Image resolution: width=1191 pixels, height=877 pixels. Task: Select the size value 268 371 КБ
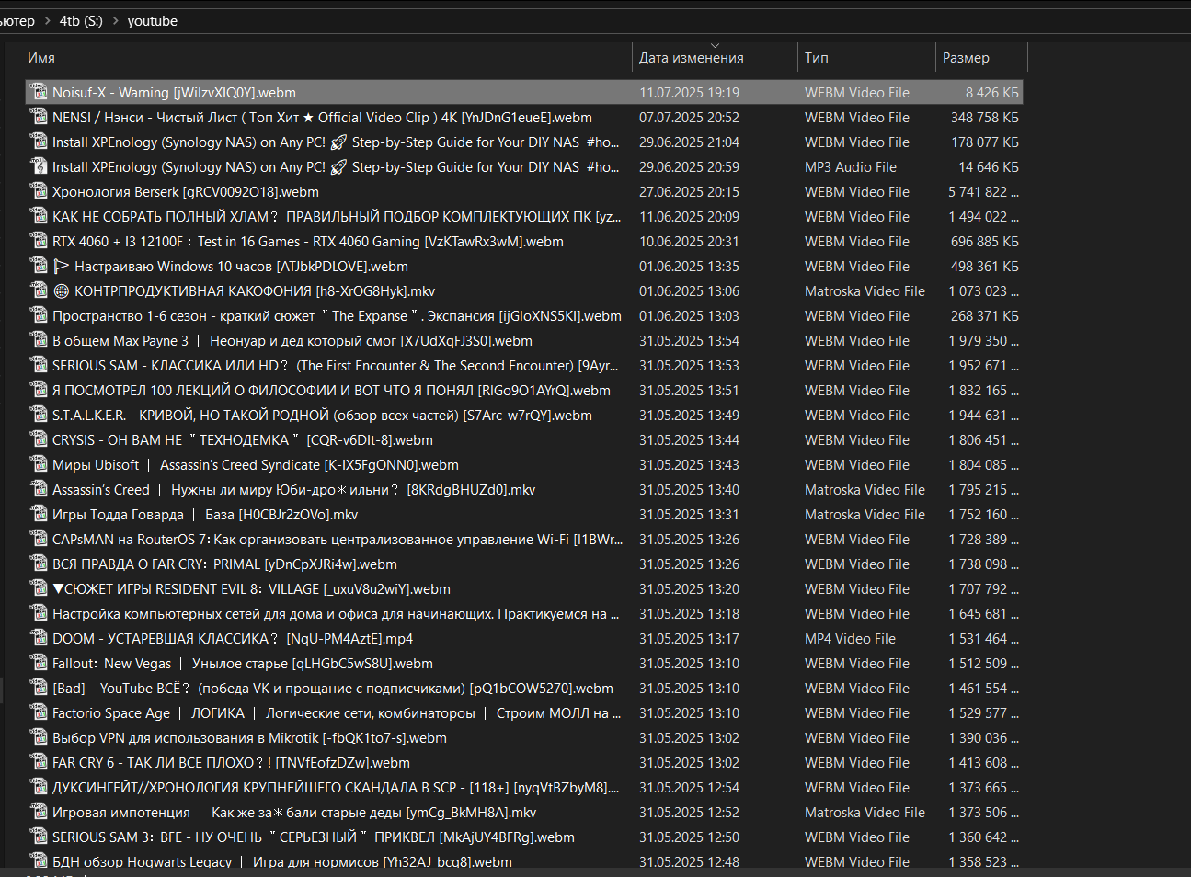tap(985, 315)
